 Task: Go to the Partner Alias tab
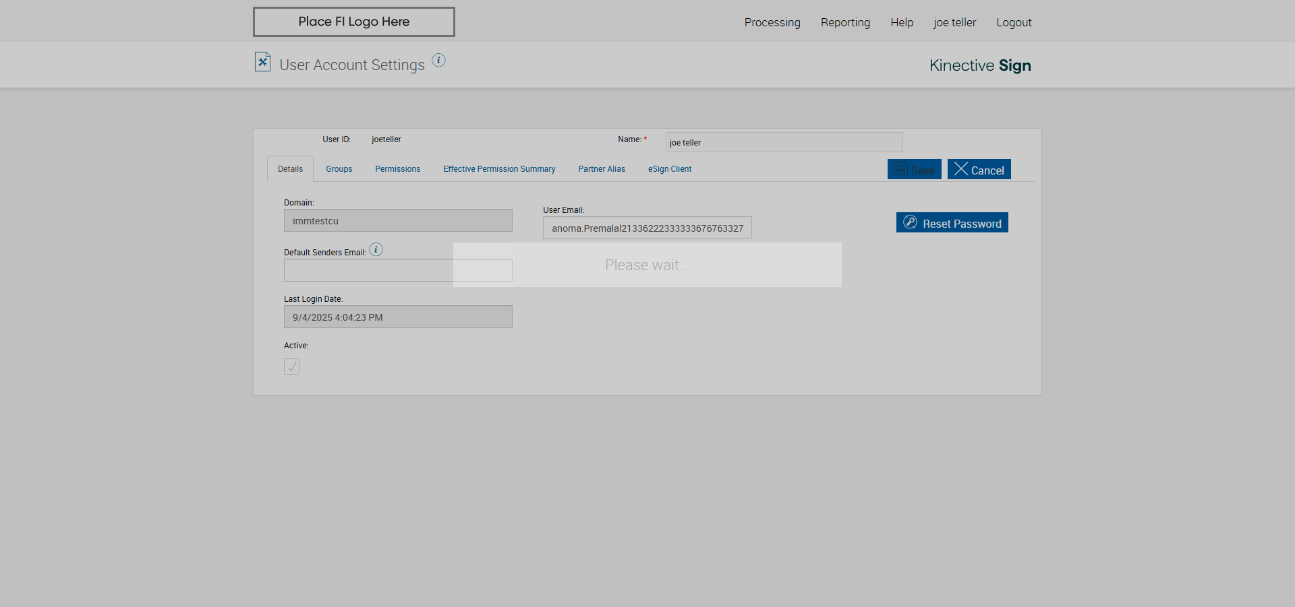pos(602,169)
